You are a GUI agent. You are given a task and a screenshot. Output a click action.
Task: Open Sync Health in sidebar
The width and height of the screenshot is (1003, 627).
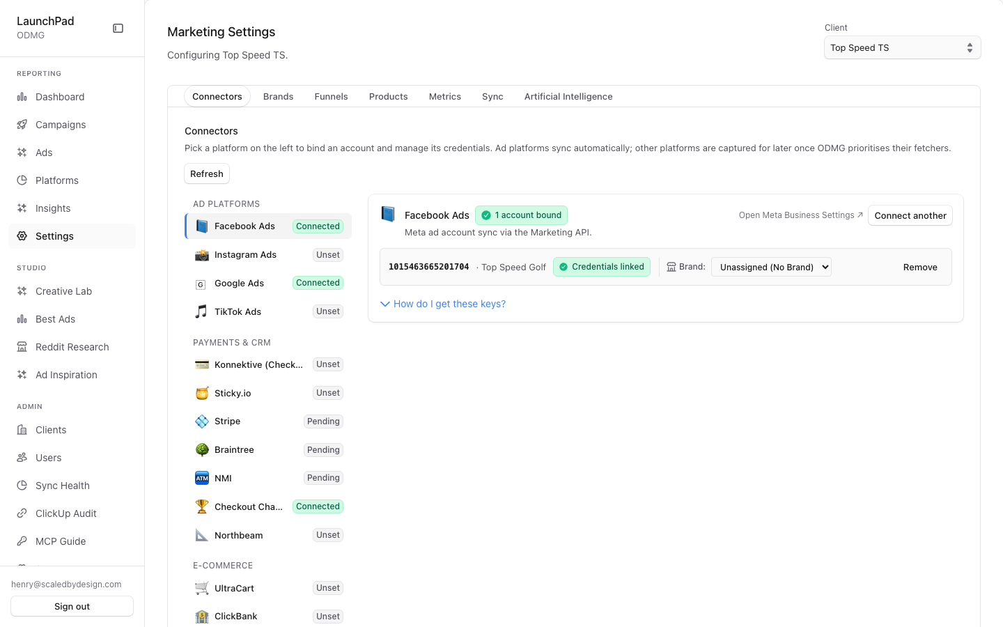tap(72, 486)
